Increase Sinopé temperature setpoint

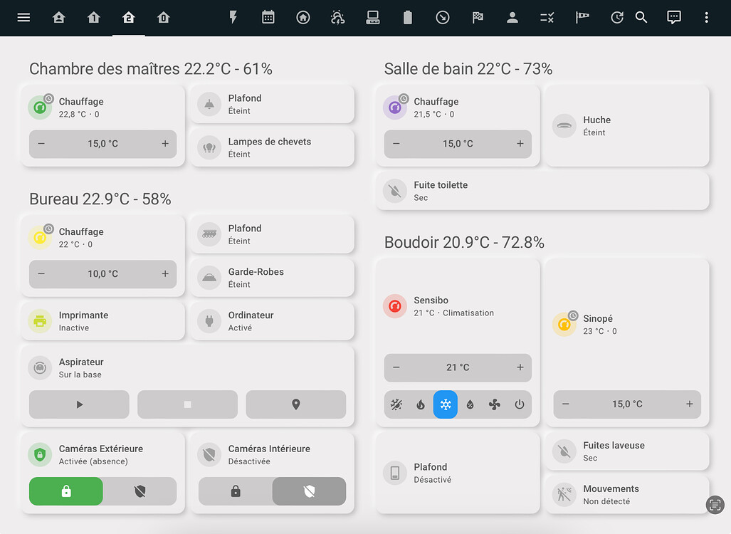click(x=689, y=404)
